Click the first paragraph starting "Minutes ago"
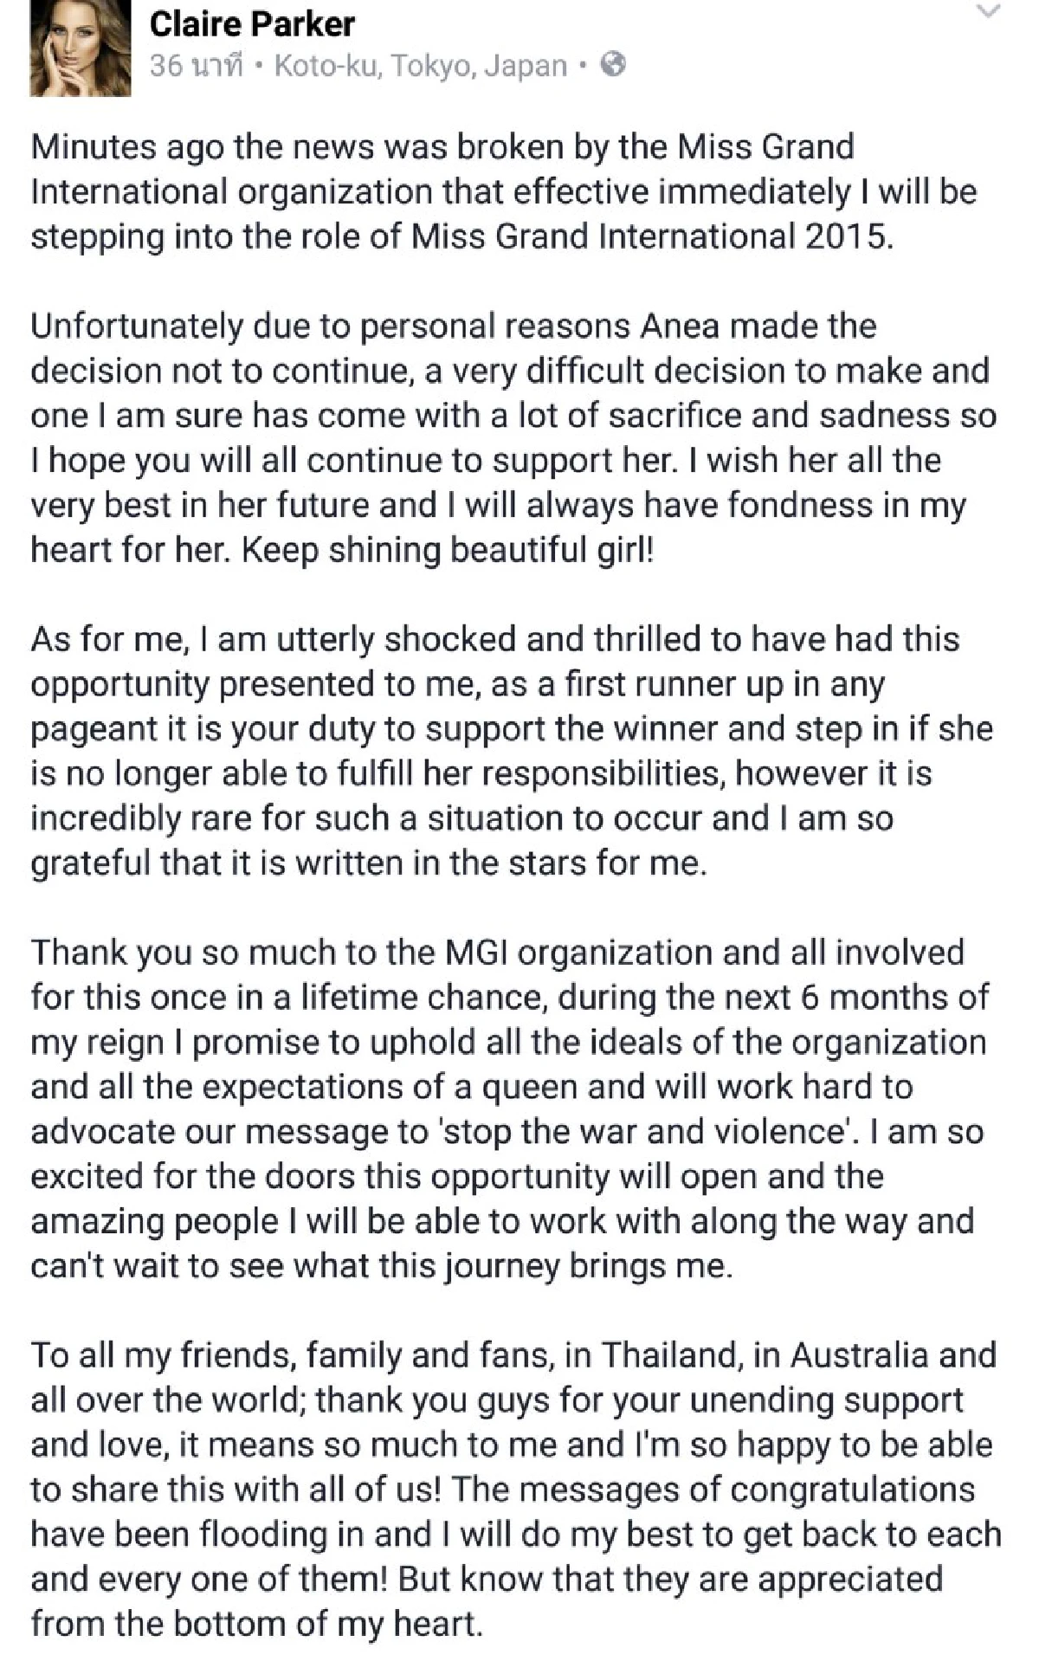 coord(503,191)
